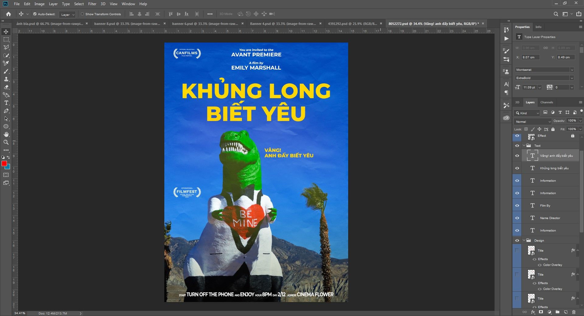Select the Clone Stamp tool
This screenshot has height=316, width=584.
pyautogui.click(x=6, y=79)
